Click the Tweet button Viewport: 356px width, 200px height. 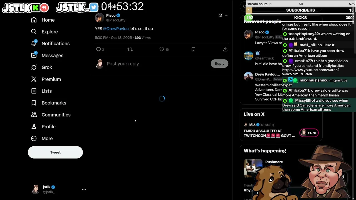(55, 152)
